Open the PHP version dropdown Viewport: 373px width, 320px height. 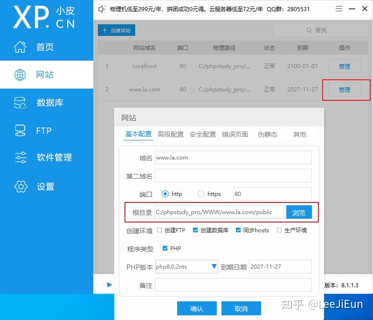[x=213, y=266]
